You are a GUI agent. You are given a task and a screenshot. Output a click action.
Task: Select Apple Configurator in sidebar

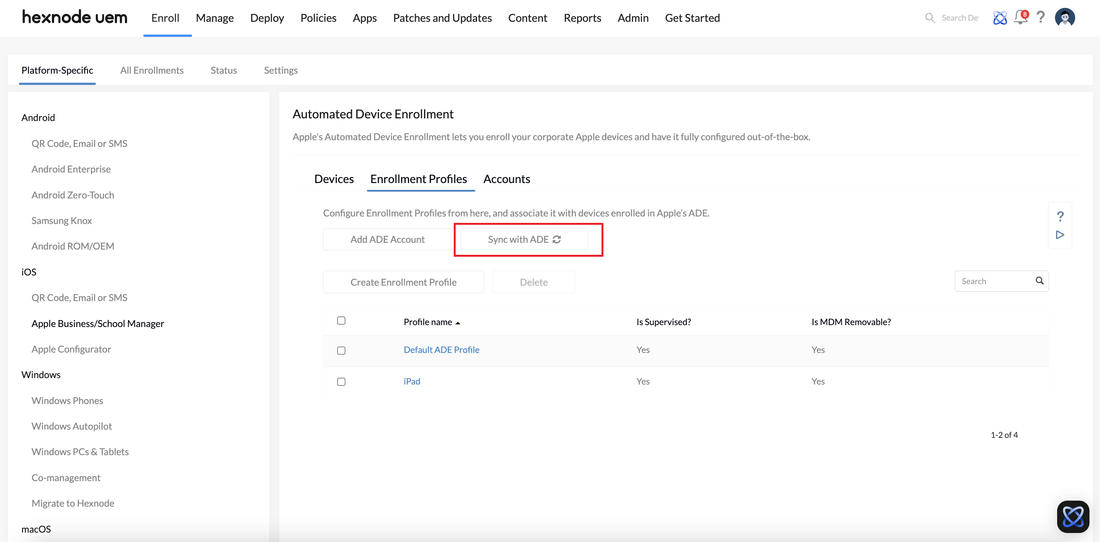tap(71, 349)
